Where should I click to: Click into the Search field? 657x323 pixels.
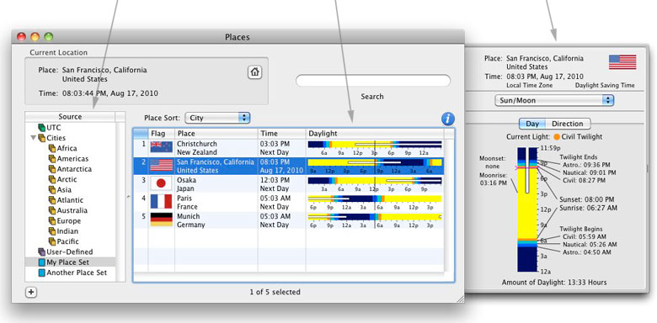[x=373, y=81]
